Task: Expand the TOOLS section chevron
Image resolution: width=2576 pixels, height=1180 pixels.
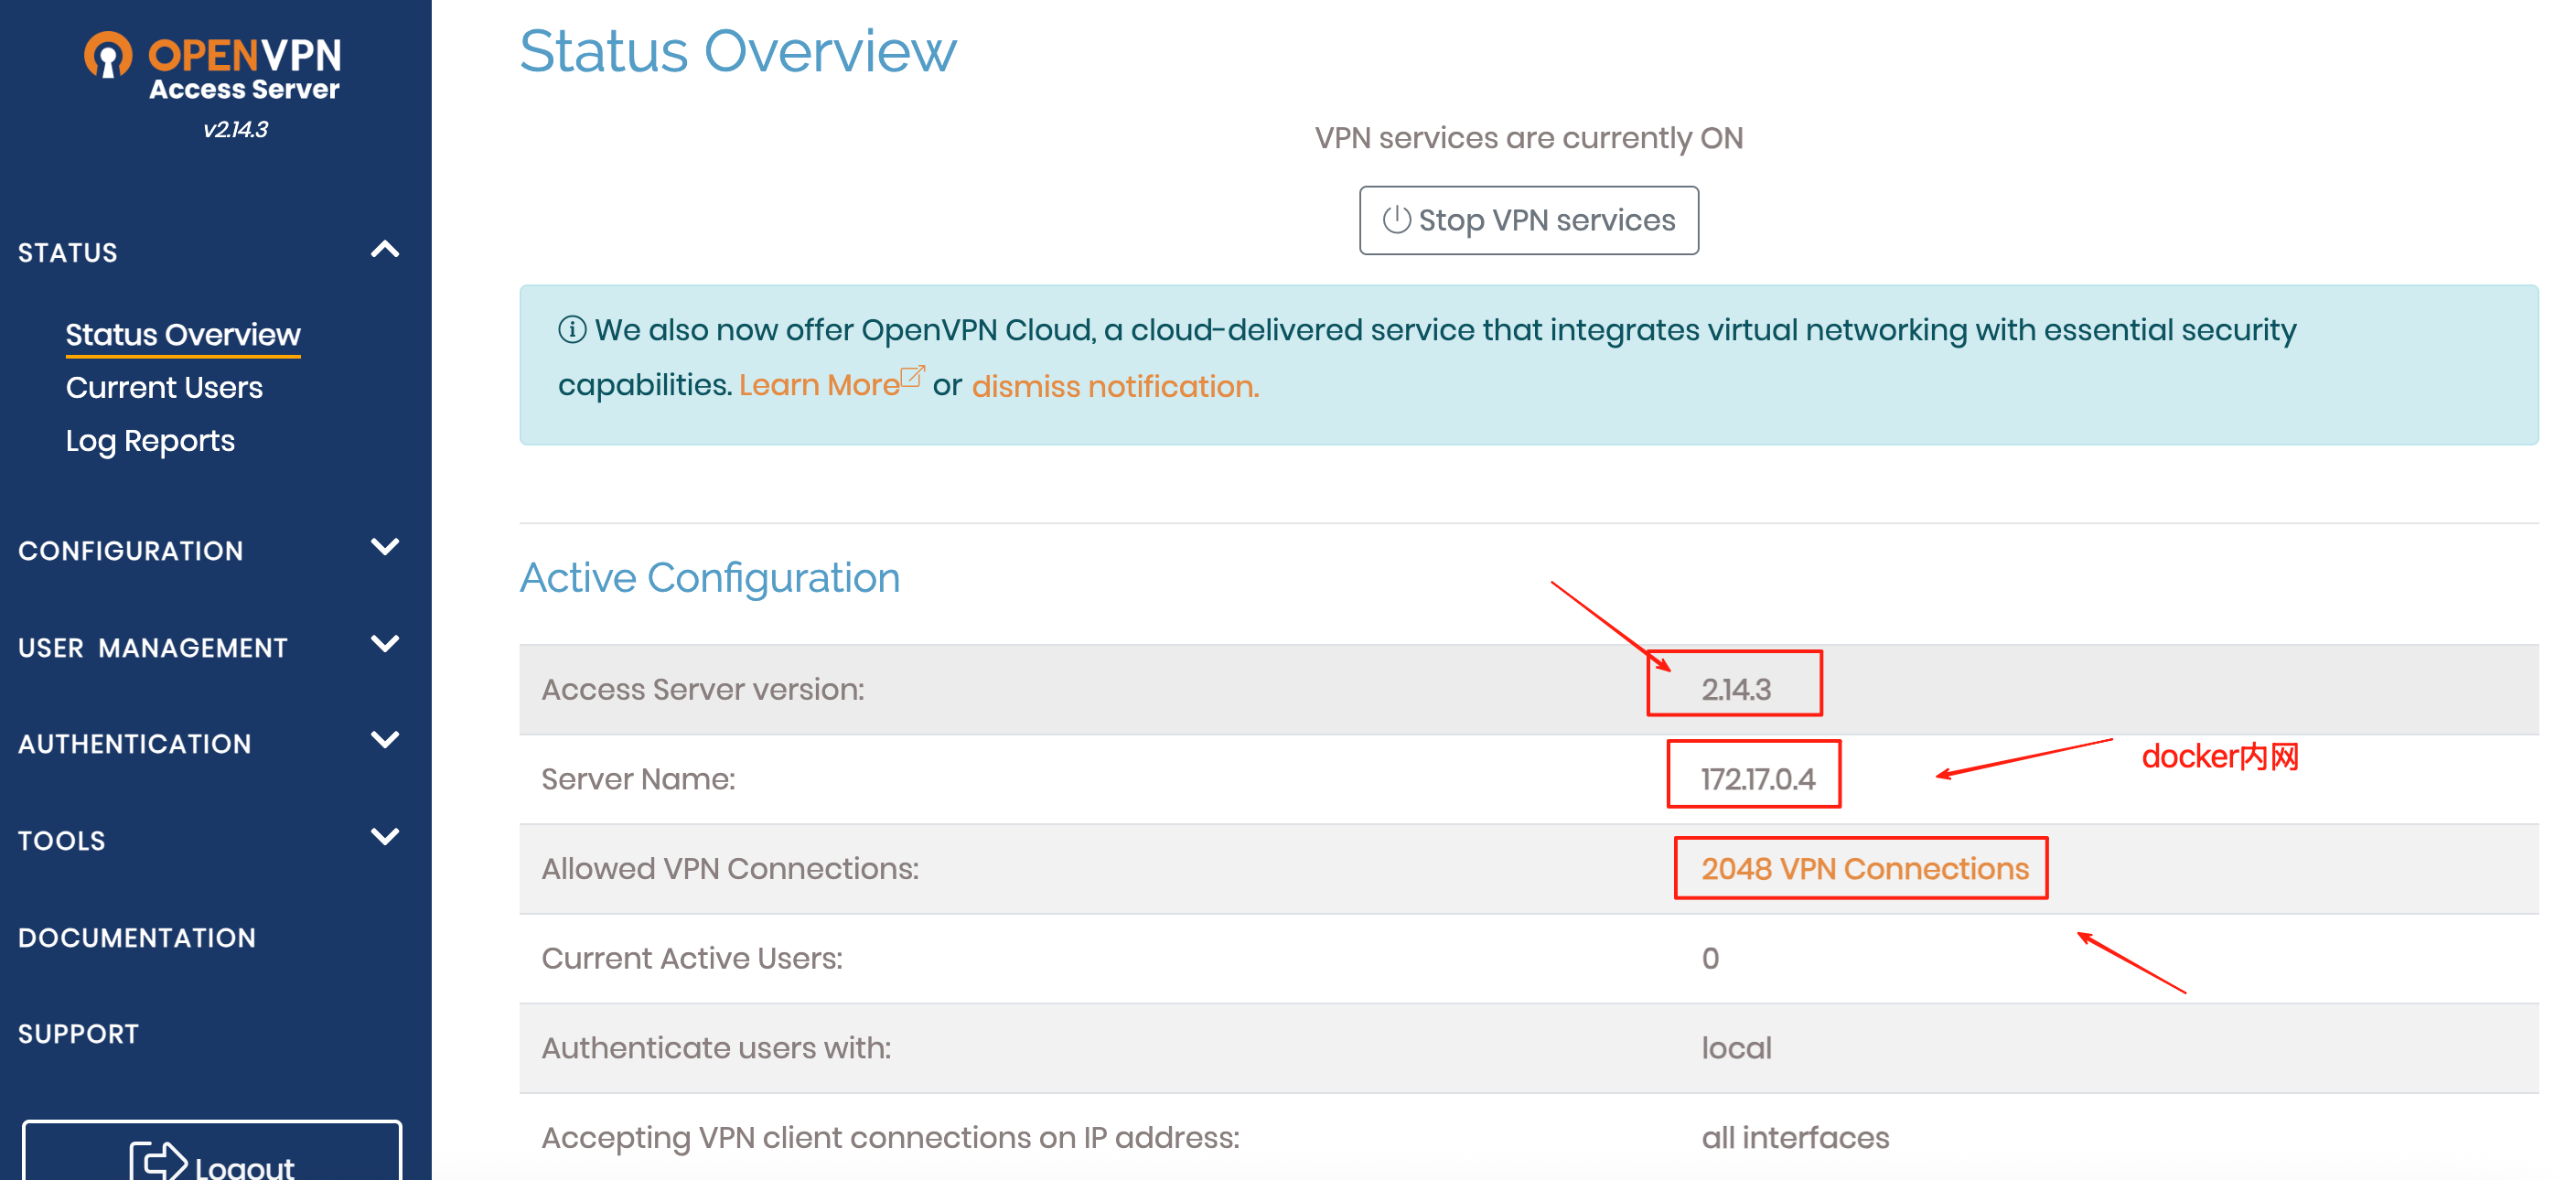Action: click(x=385, y=837)
